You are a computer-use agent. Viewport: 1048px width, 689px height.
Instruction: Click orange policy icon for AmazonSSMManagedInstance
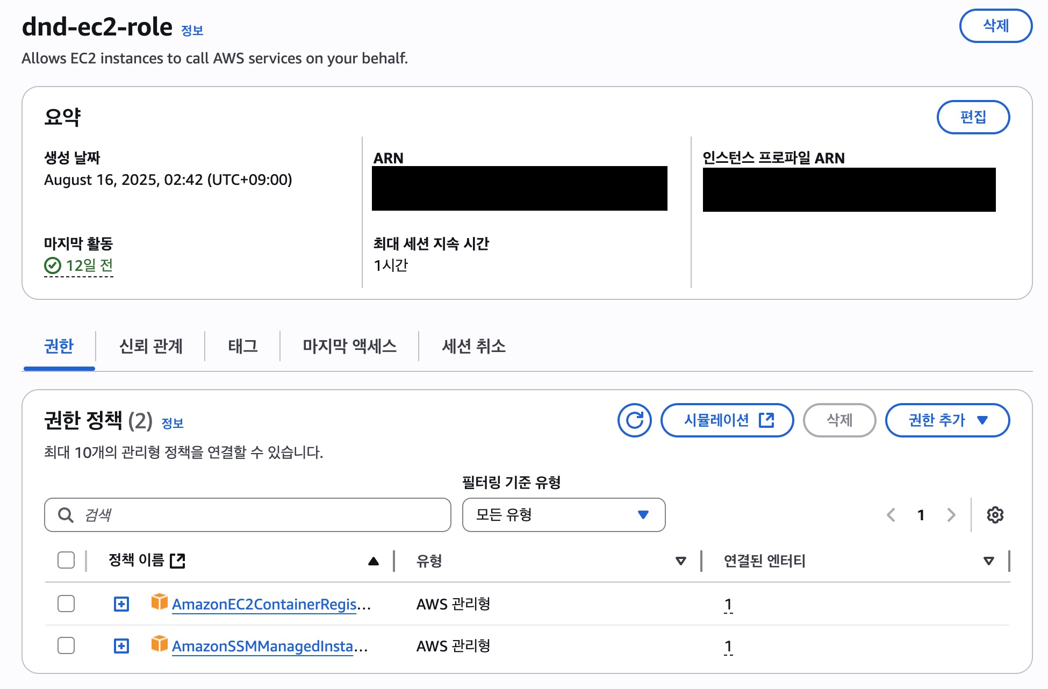159,644
